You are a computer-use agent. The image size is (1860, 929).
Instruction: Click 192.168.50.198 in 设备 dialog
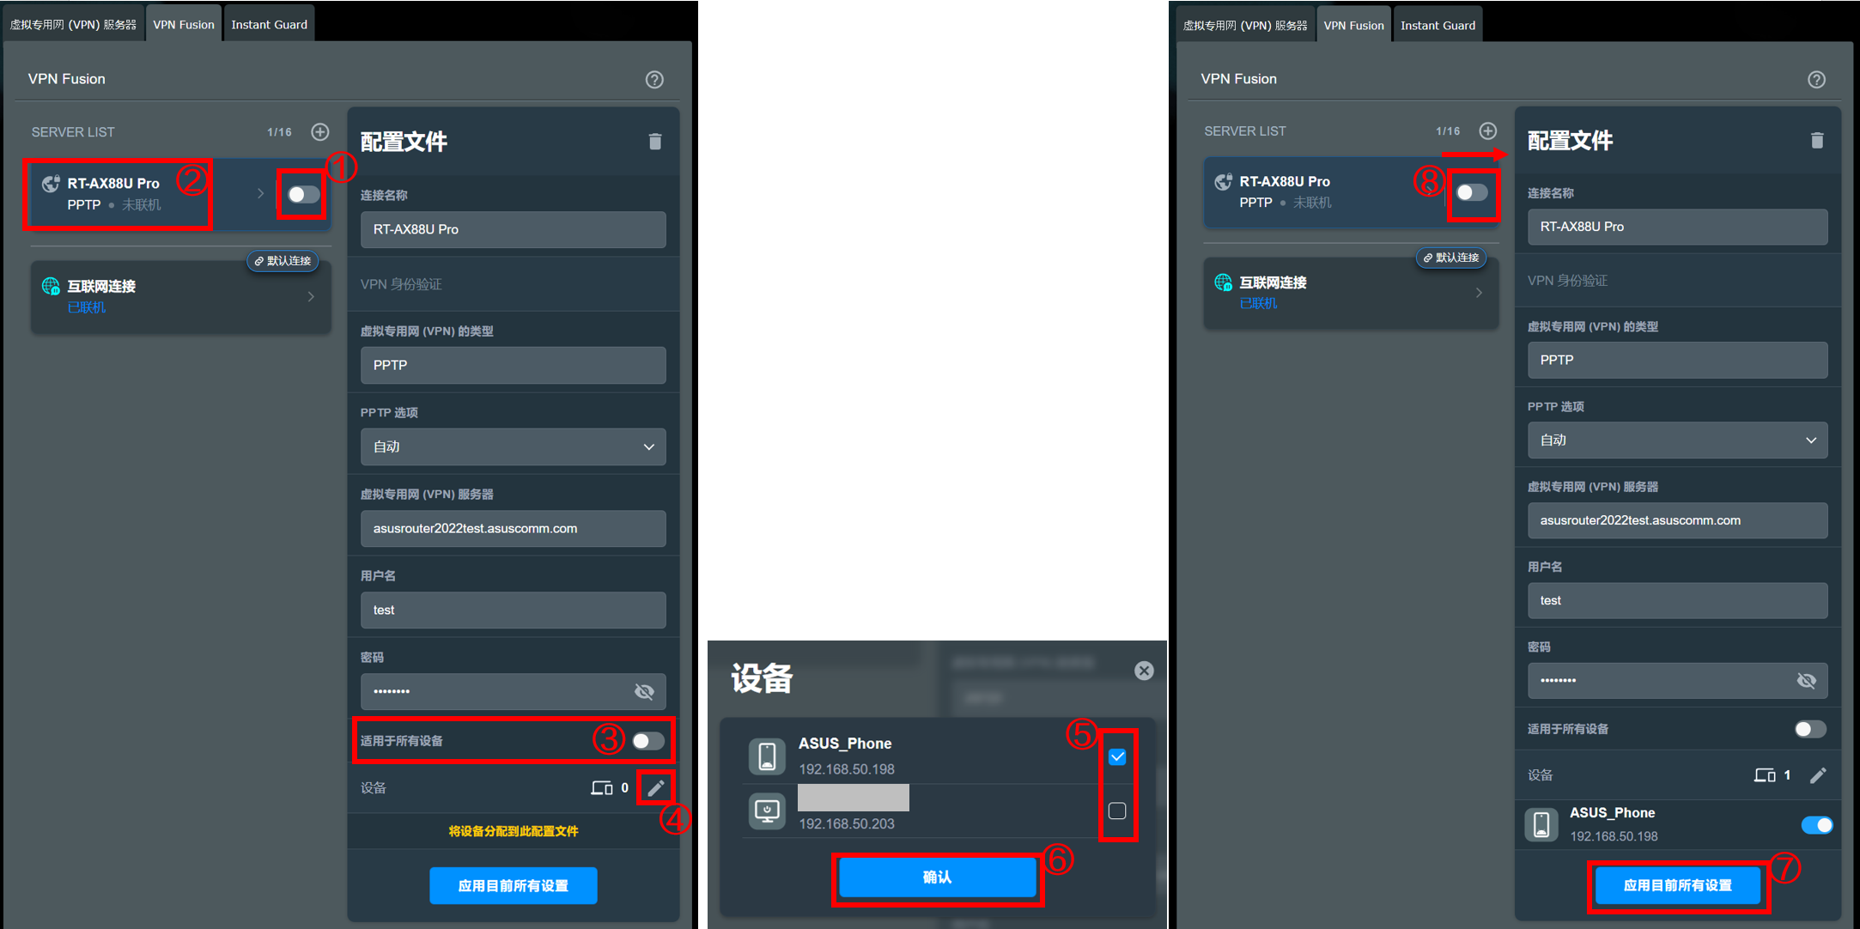point(847,769)
